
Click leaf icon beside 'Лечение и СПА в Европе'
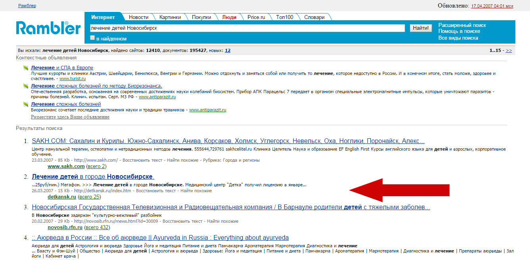(26, 68)
